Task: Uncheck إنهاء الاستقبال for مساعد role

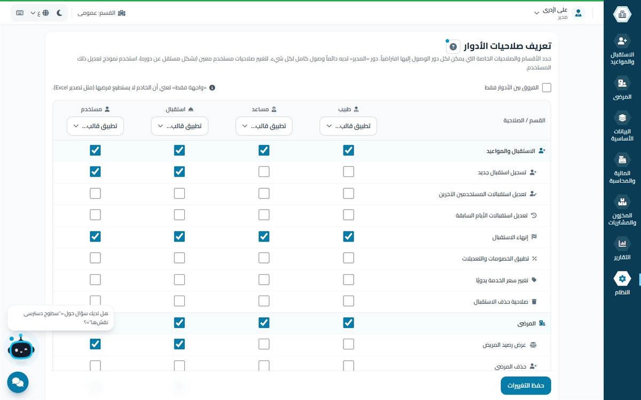Action: 264,236
